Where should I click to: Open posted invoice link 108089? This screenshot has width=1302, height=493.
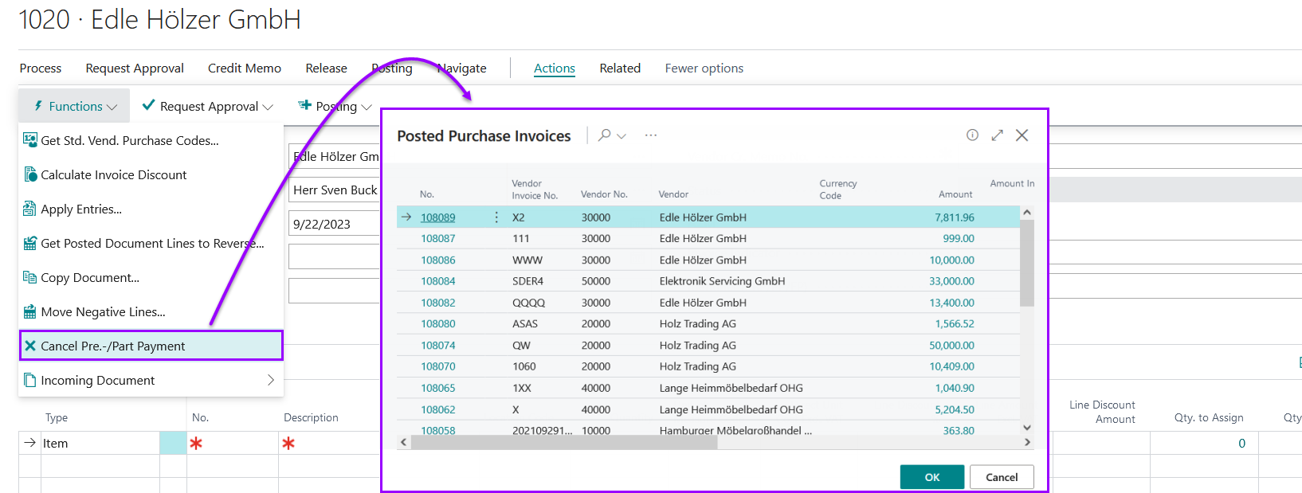[x=438, y=217]
